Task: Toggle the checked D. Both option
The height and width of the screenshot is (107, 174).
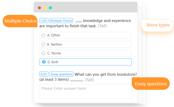Action: pos(44,62)
